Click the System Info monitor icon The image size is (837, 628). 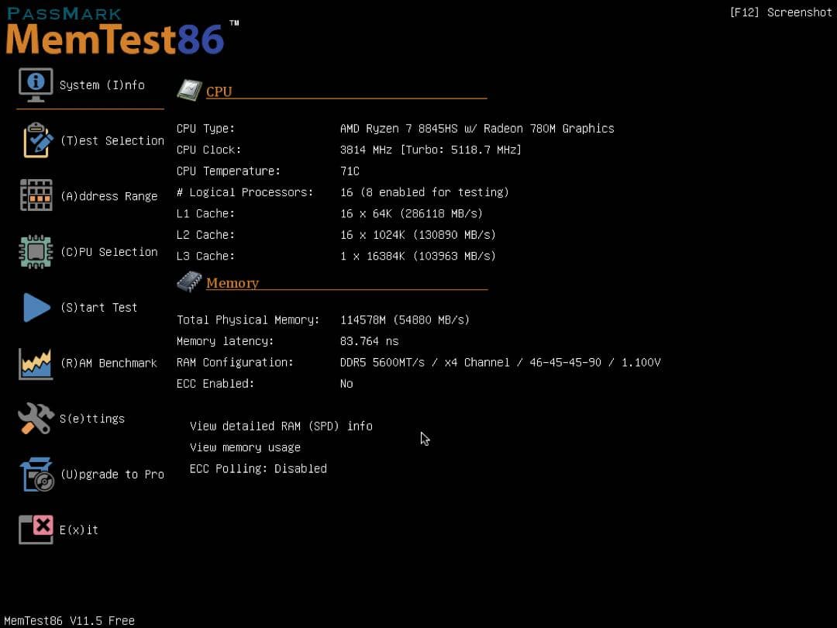36,85
